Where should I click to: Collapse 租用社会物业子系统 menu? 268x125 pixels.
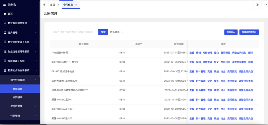click(36, 70)
